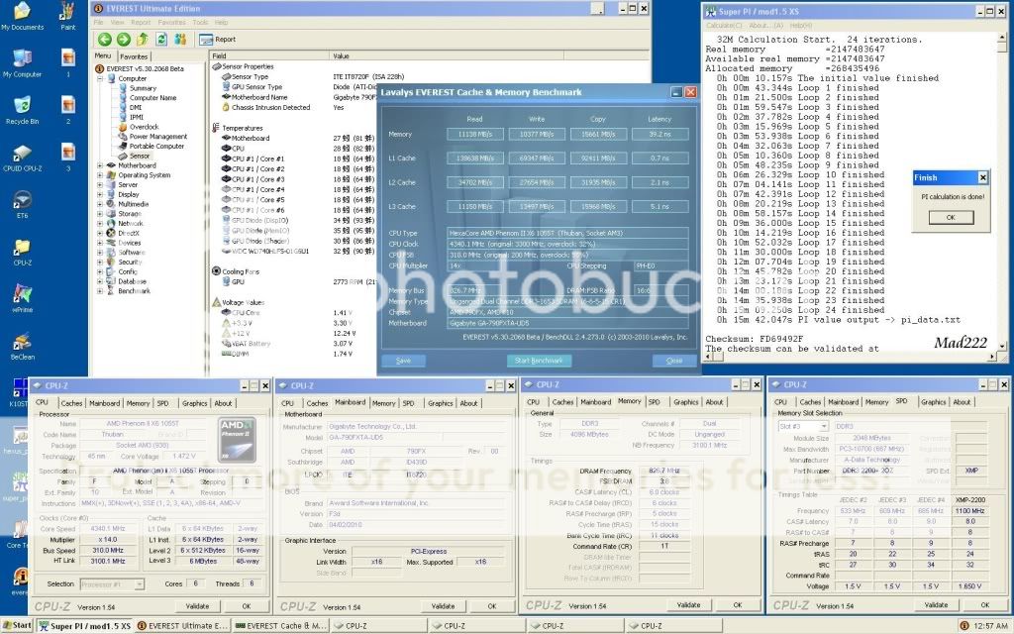Select Computer Name in the EVEREST tree
This screenshot has width=1014, height=634.
[x=152, y=98]
